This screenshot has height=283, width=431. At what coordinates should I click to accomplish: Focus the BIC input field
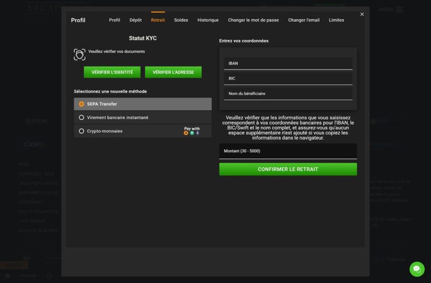click(x=288, y=78)
